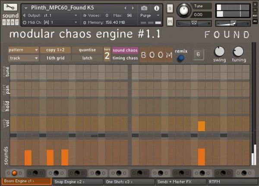
Task: Open the instrument name dropdown arrow
Action: [x=26, y=8]
